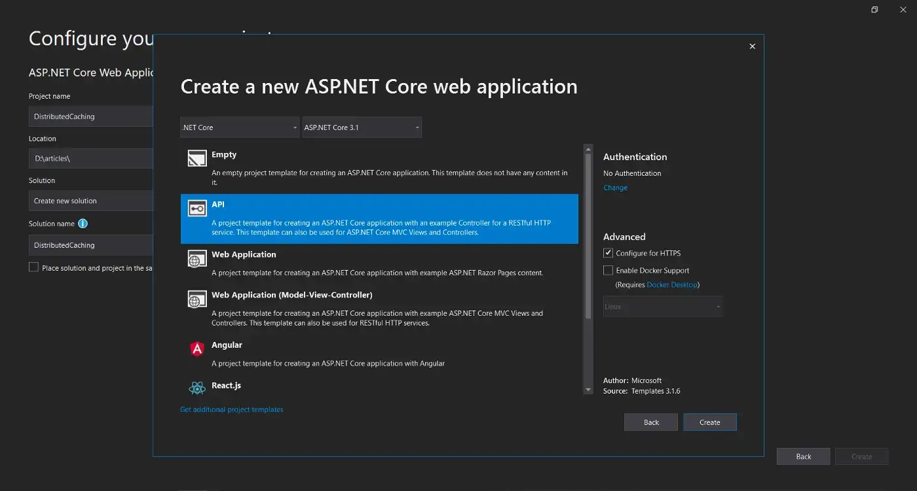Click the Razor Pages description text

[377, 273]
